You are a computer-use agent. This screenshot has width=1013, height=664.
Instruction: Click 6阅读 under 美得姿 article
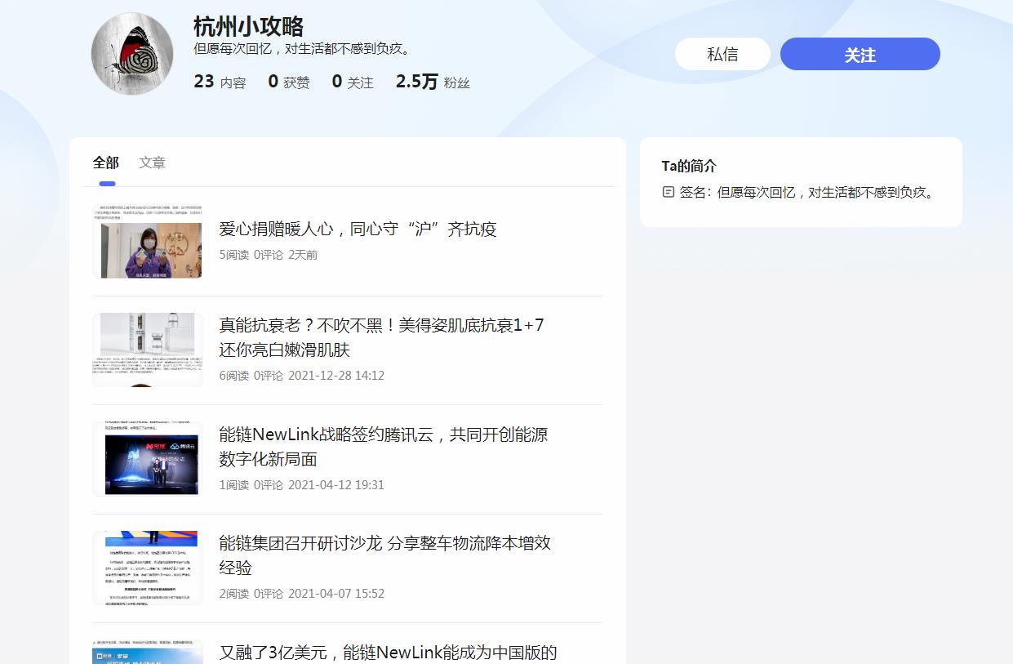(x=233, y=376)
